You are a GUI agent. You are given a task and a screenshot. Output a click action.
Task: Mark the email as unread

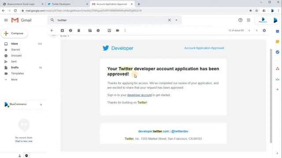pos(90,30)
